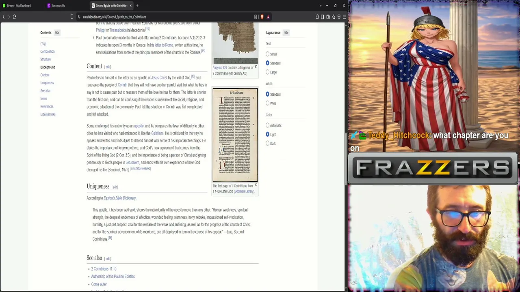Viewport: 520px width, 292px height.
Task: Open the Brave VPN shield icon
Action: (x=339, y=17)
